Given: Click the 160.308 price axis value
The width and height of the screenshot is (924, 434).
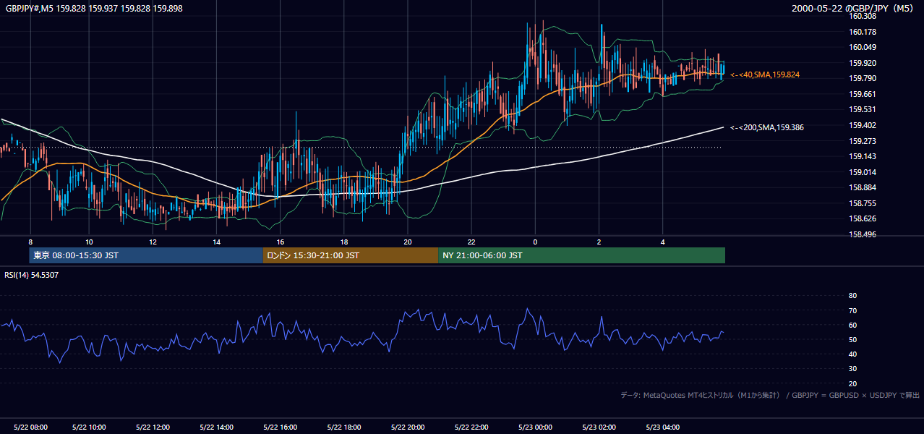Looking at the screenshot, I should (x=863, y=16).
